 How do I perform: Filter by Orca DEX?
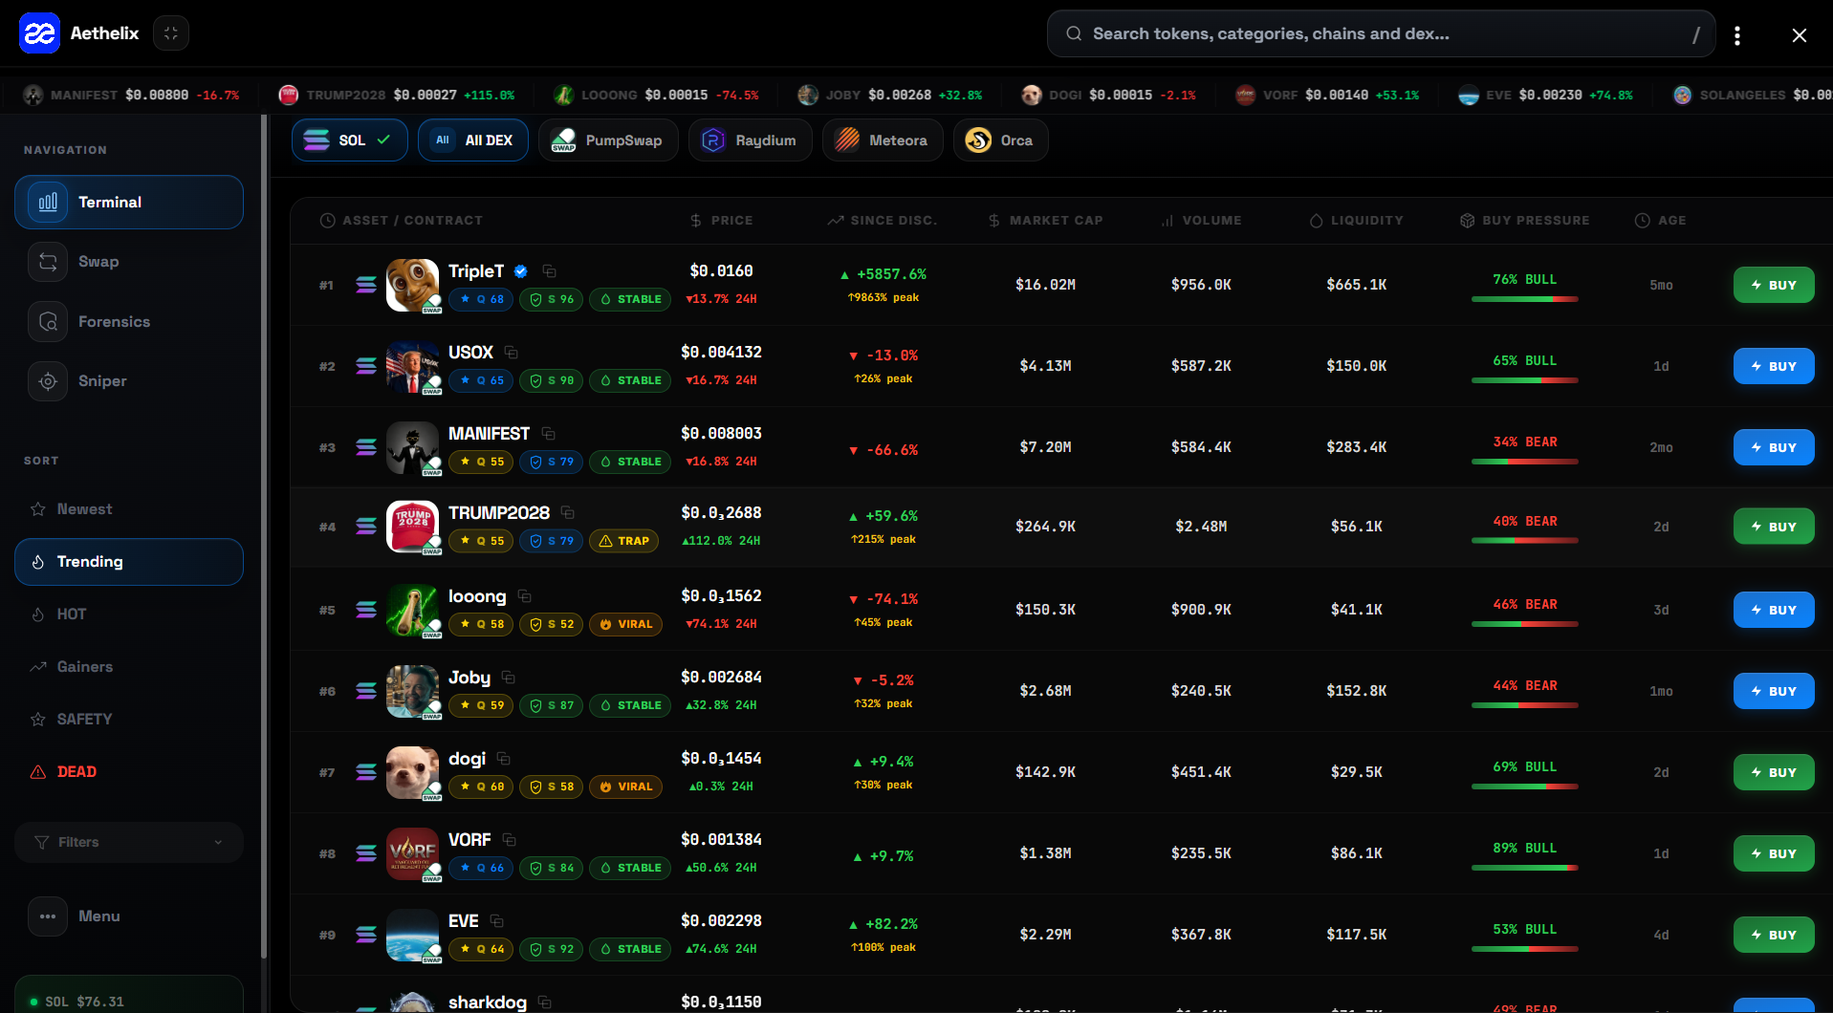click(1000, 140)
